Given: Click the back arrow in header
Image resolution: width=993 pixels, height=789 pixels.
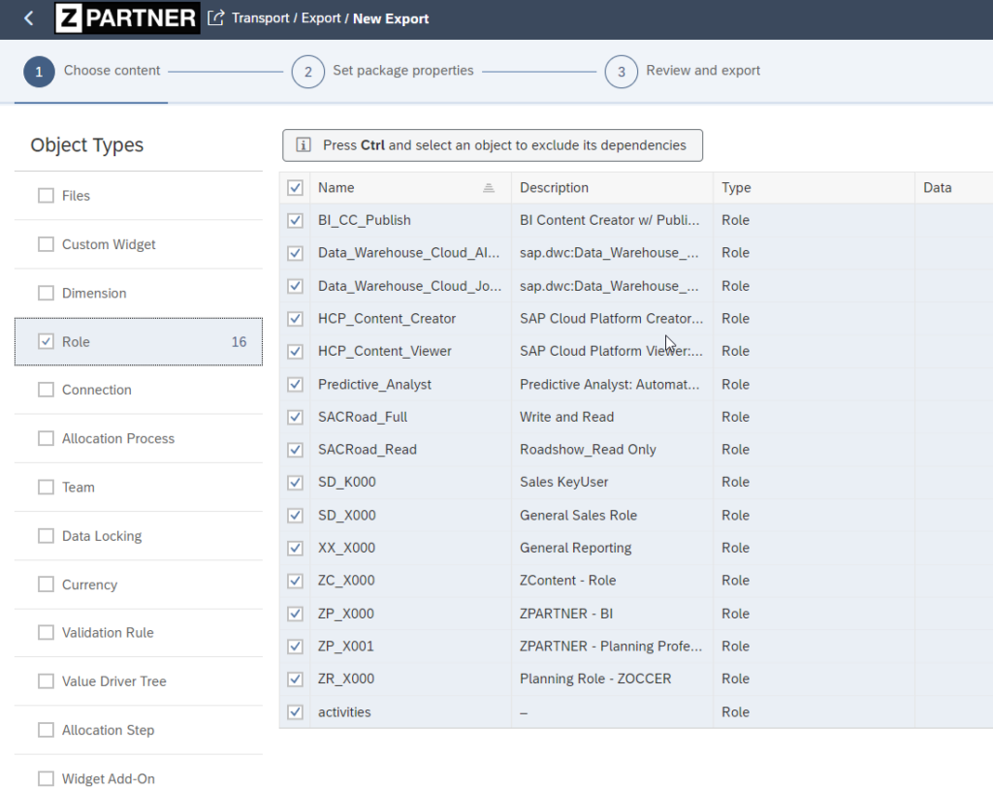Looking at the screenshot, I should (28, 18).
